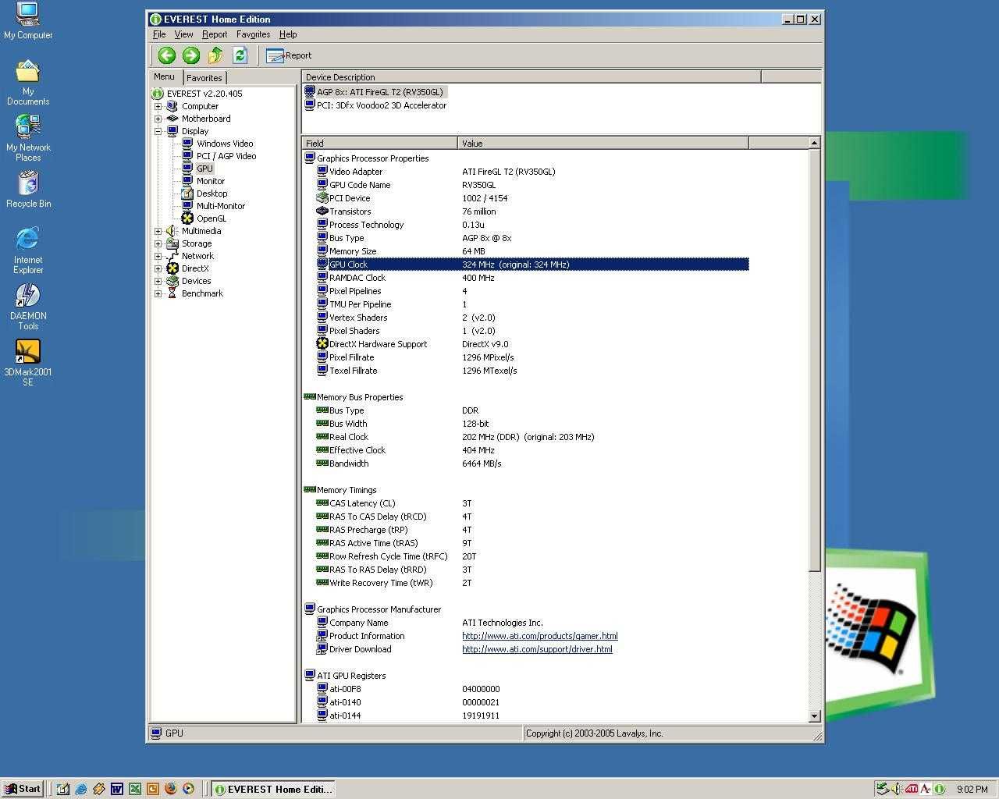Expand the DirectX tree node
Screen dimensions: 999x799
pos(158,268)
